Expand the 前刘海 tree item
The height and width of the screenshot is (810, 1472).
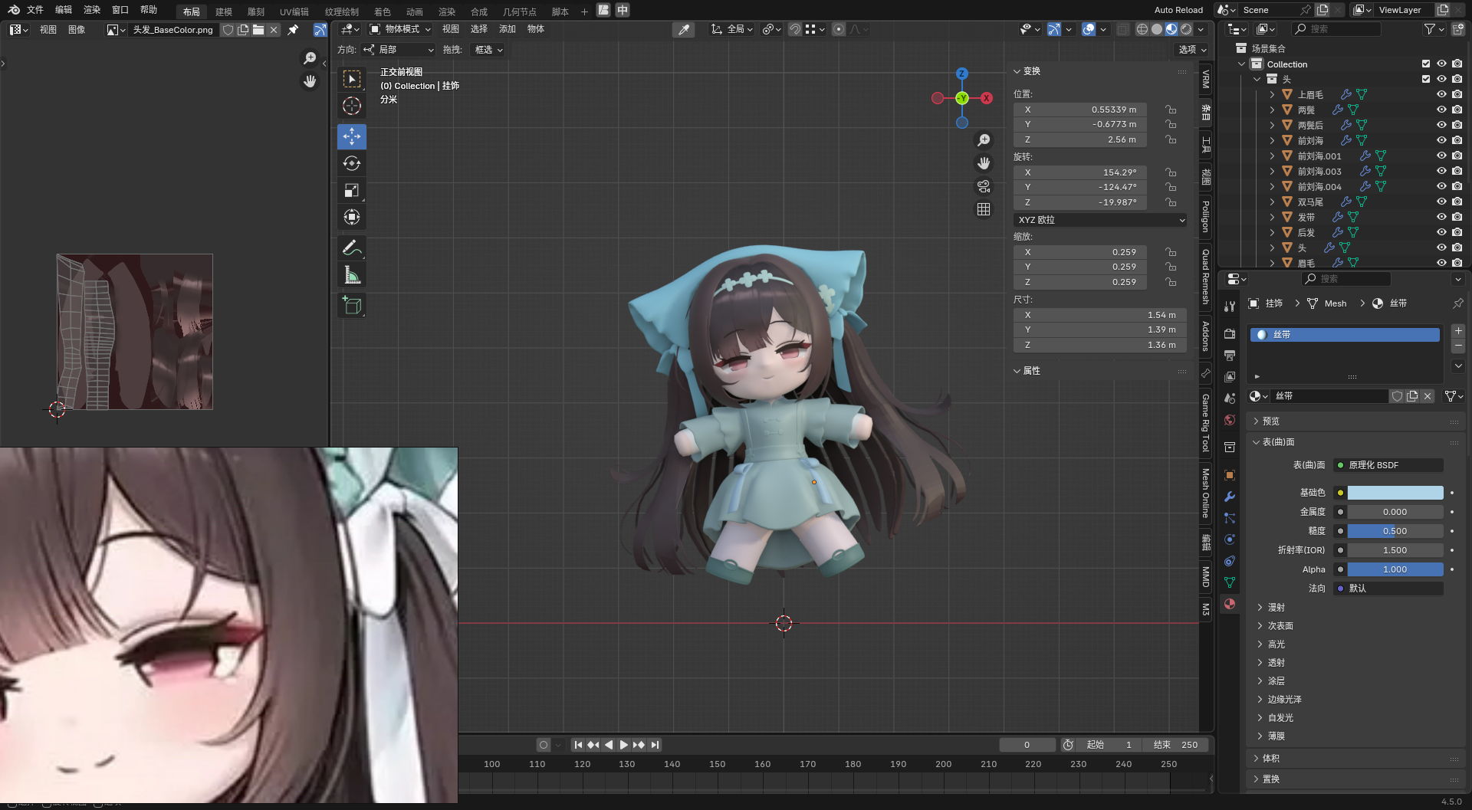click(1273, 141)
